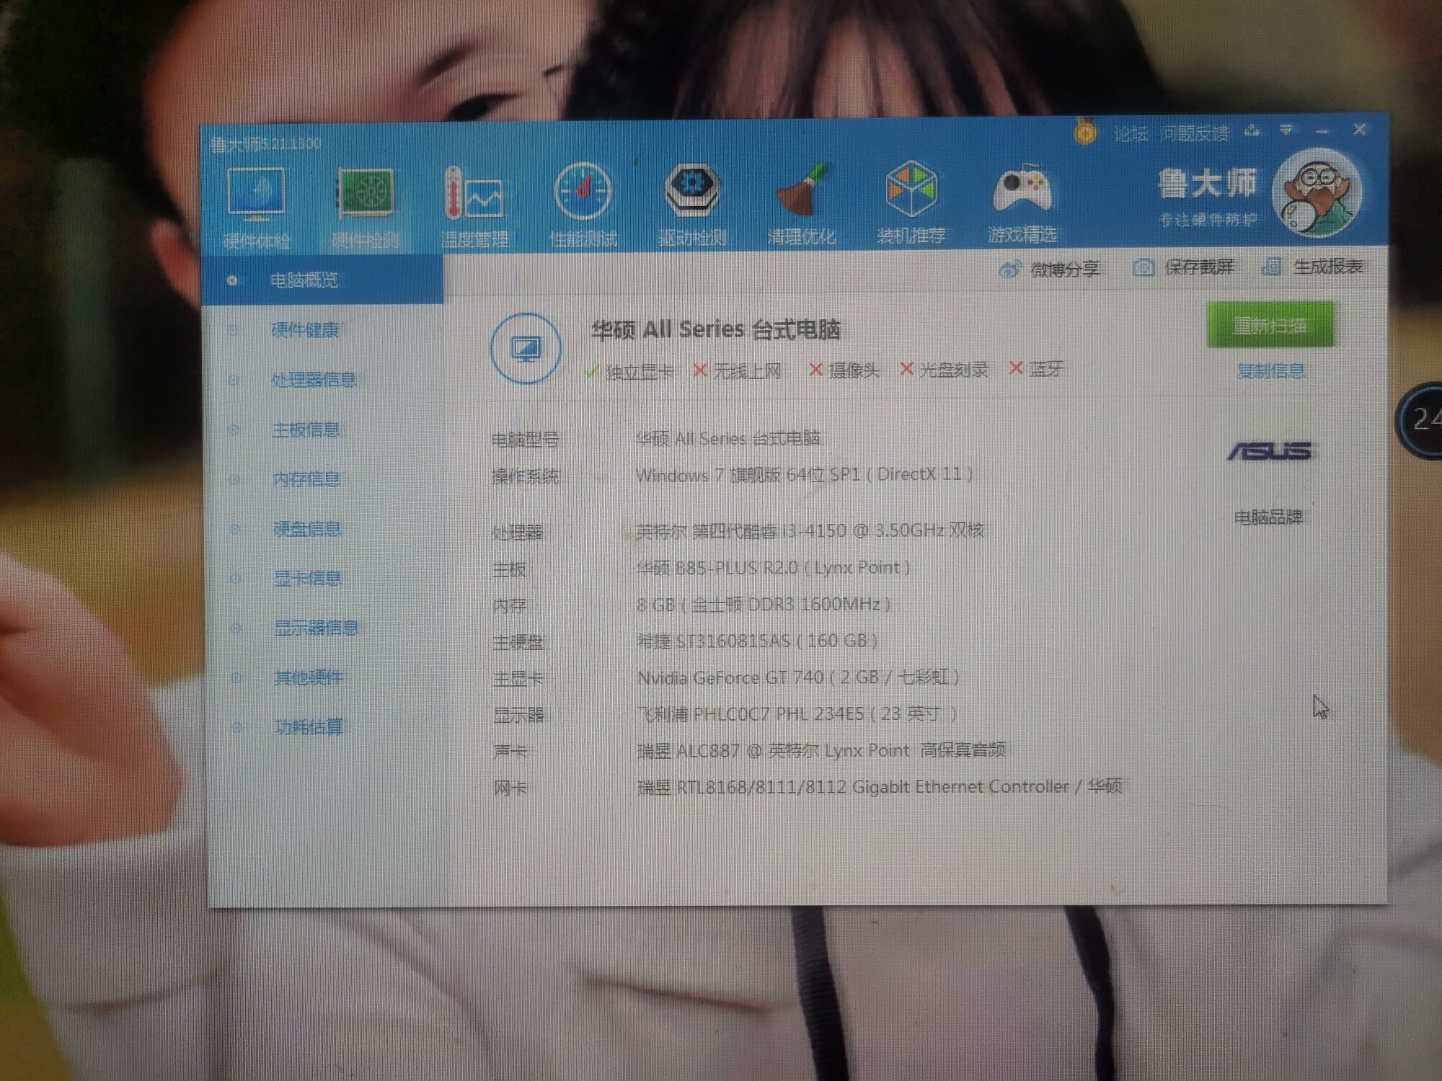1442x1081 pixels.
Task: Click the 论坛 forum link in title bar
Action: 1130,134
